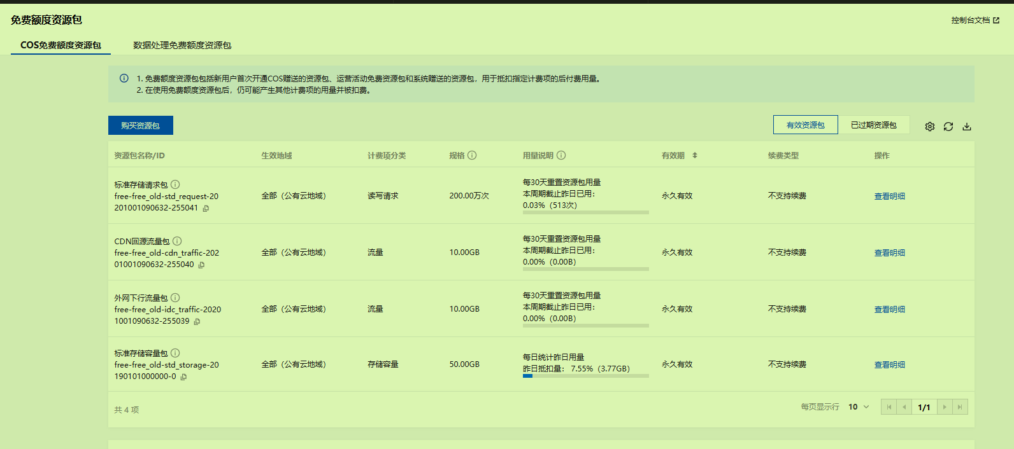Click the 免费额度资源包 page title

(46, 20)
